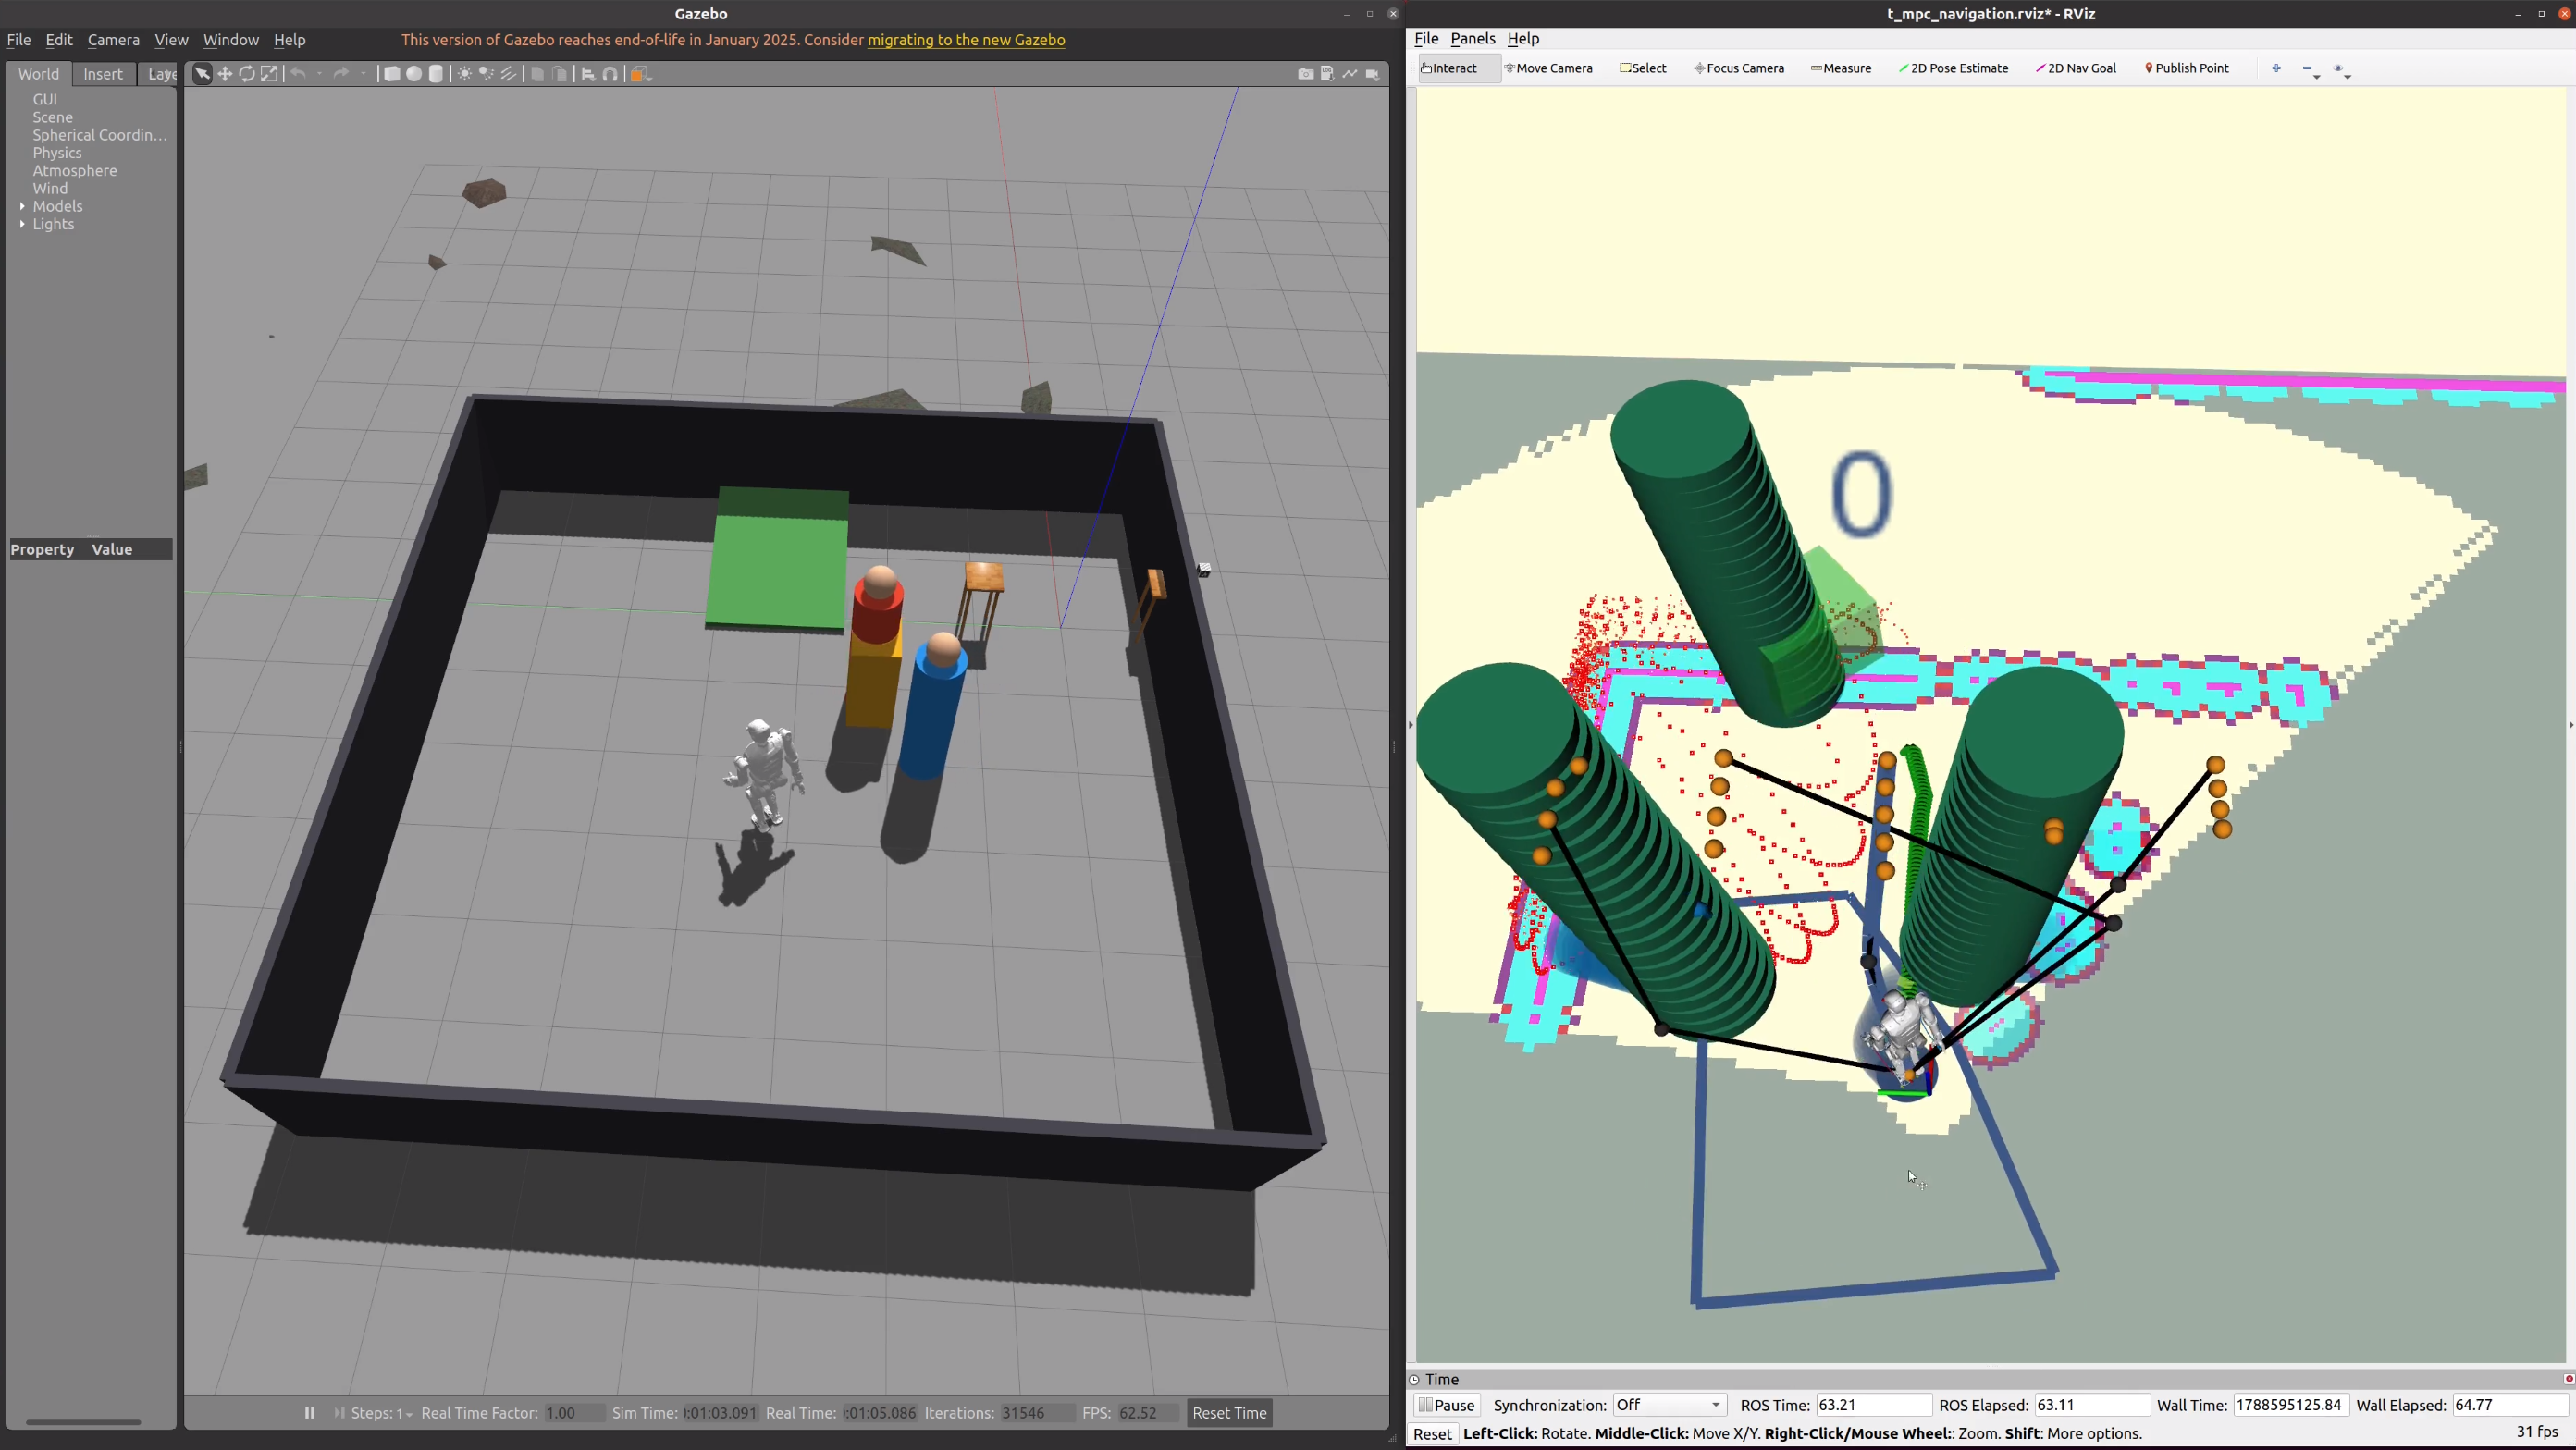Open the undo history dropdown arrow
Viewport: 2576px width, 1450px height.
click(x=319, y=74)
